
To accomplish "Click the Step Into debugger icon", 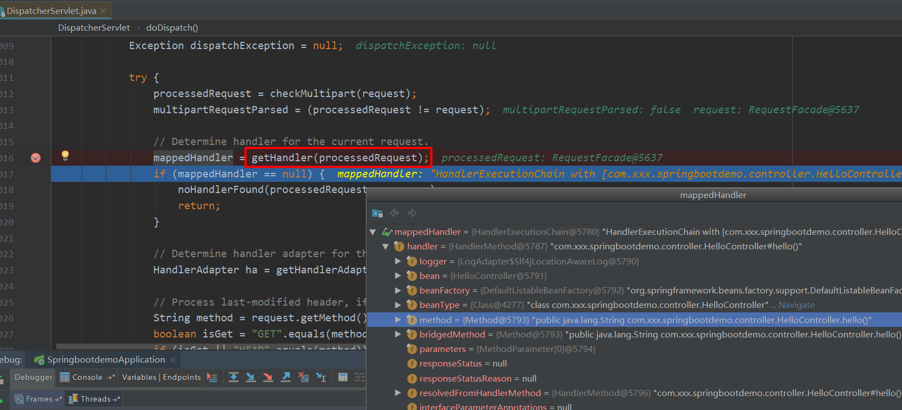I will tap(251, 378).
